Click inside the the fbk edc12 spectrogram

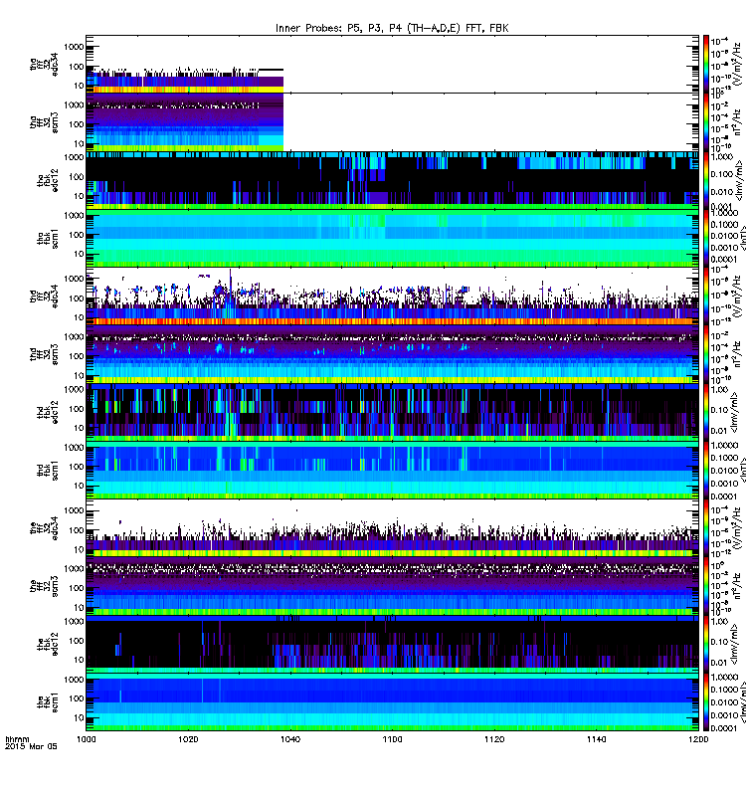click(392, 644)
